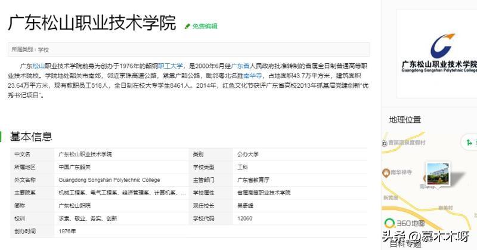Select the value 中国广东韶关

(x=75, y=167)
